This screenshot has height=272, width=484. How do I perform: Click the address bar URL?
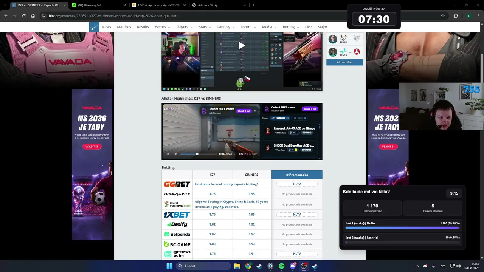(x=113, y=16)
